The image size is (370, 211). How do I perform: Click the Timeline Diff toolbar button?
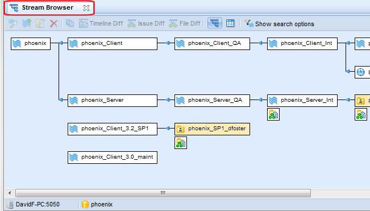pyautogui.click(x=101, y=23)
